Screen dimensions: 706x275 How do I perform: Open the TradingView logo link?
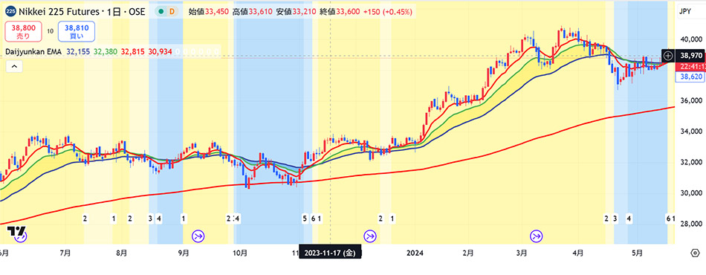(x=16, y=231)
